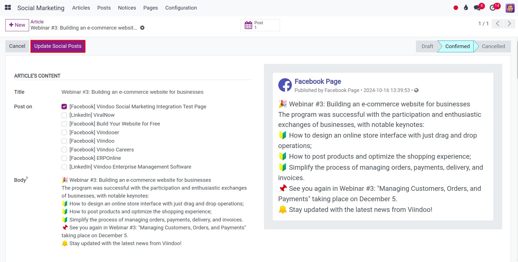The image size is (518, 262).
Task: Open the article settings gear
Action: [142, 28]
